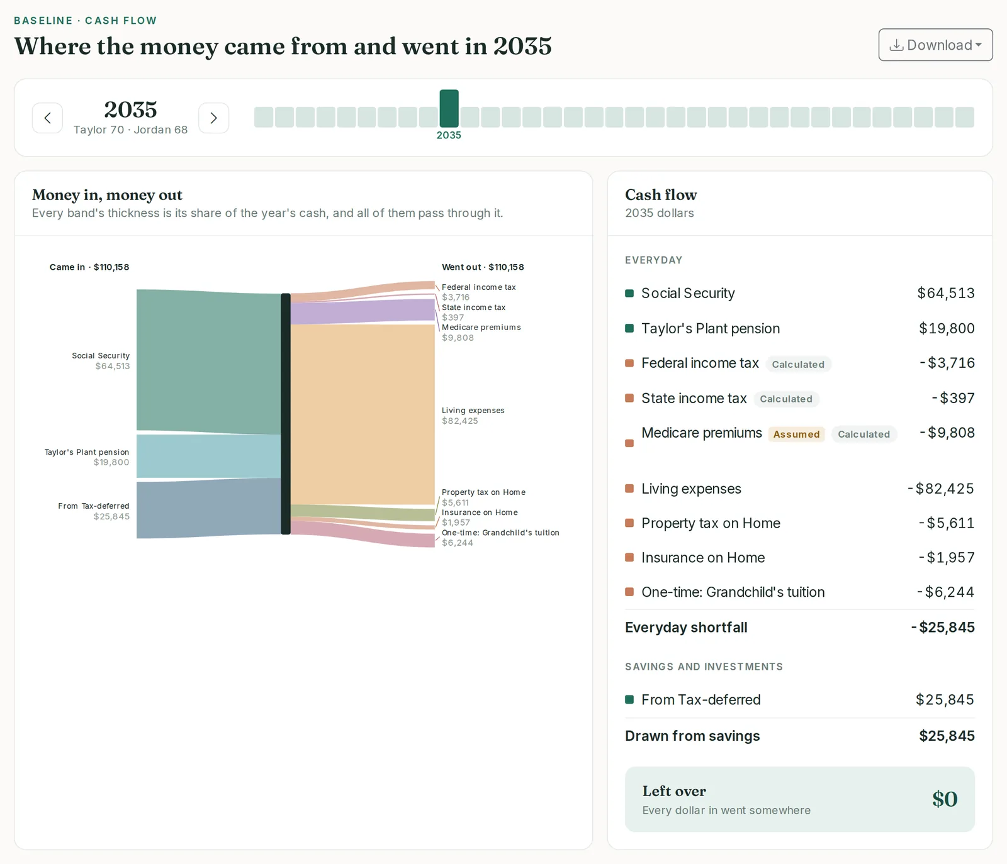Click the State income tax Sankey label
The width and height of the screenshot is (1007, 864).
click(473, 307)
